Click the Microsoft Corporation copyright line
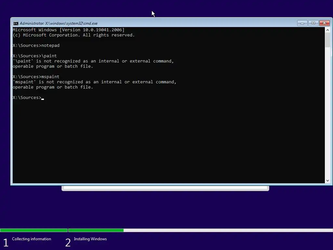This screenshot has width=333, height=250. 74,35
